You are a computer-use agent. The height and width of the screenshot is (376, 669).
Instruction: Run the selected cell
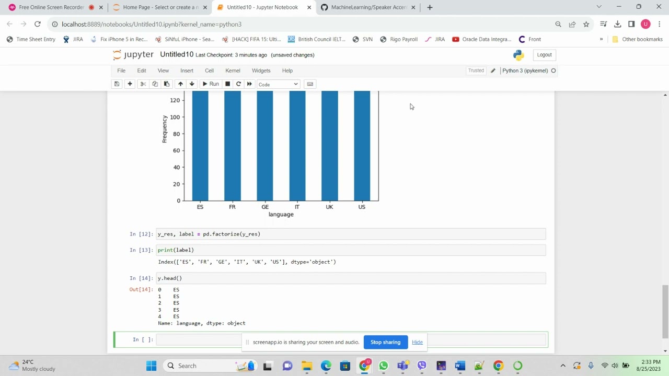[x=211, y=84]
